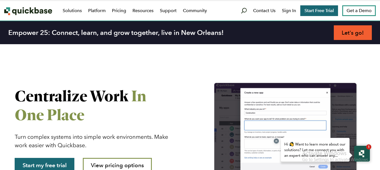Image resolution: width=380 pixels, height=170 pixels.
Task: Open the Support menu
Action: [x=168, y=11]
